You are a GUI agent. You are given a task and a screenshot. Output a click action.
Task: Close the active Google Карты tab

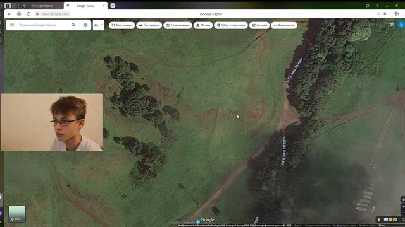click(x=104, y=6)
